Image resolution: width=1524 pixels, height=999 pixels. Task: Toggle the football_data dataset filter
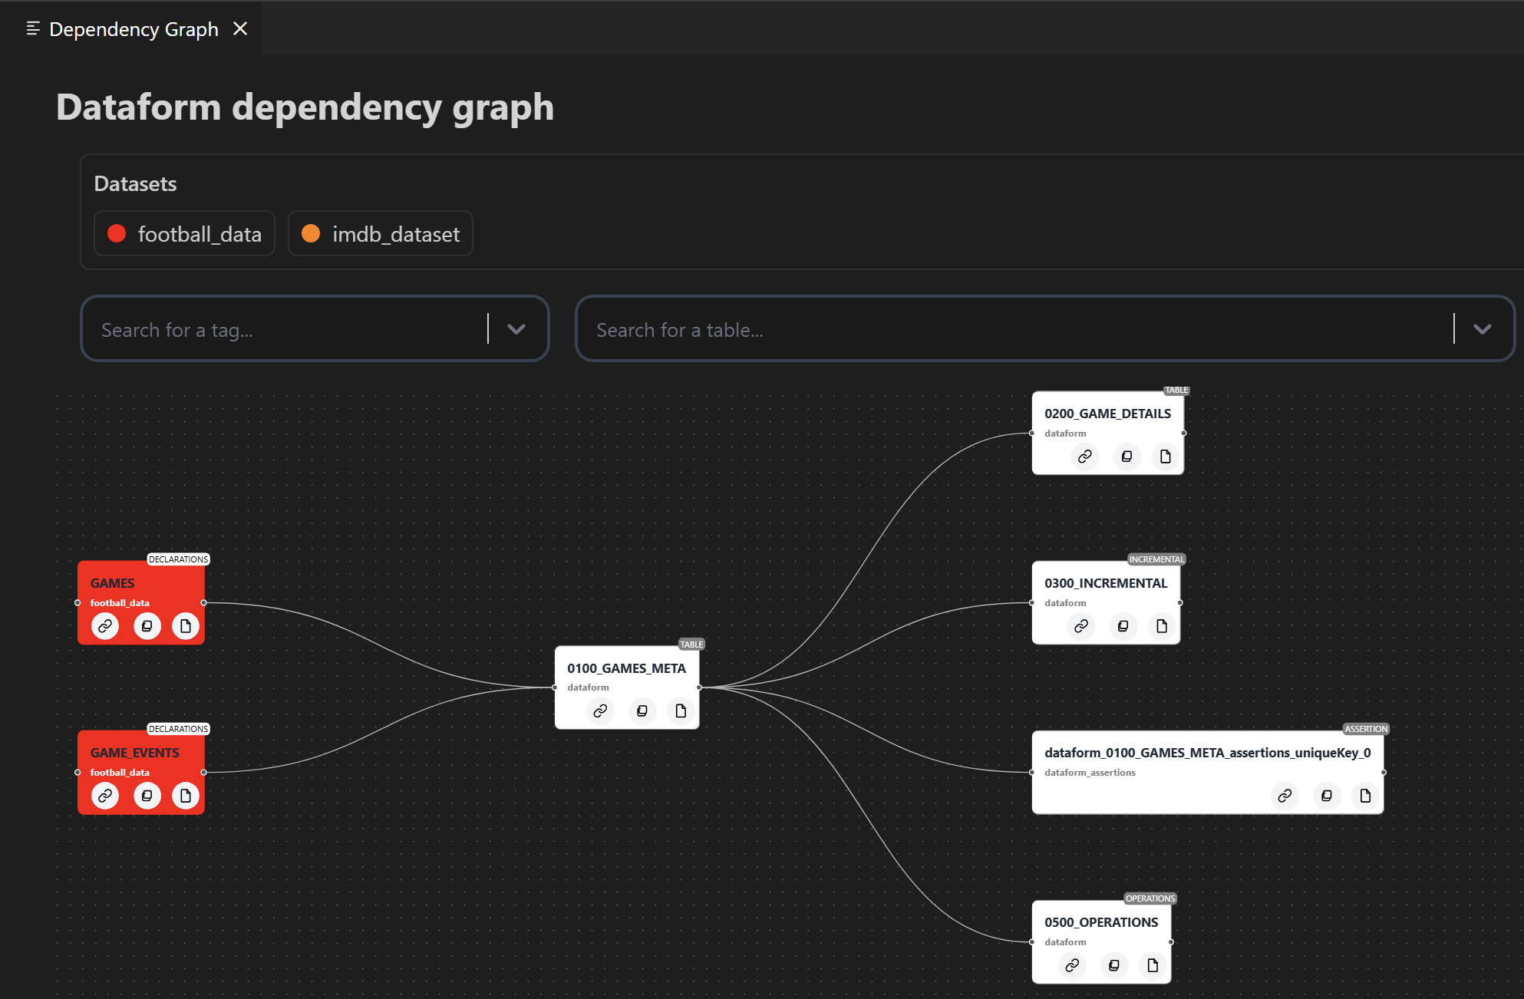[184, 233]
